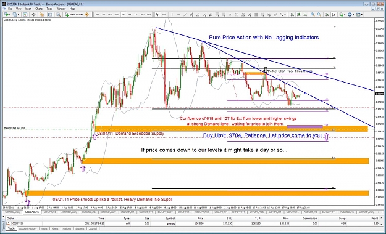
Task: Expand the New Chart dropdown arrow
Action: [x=10, y=15]
